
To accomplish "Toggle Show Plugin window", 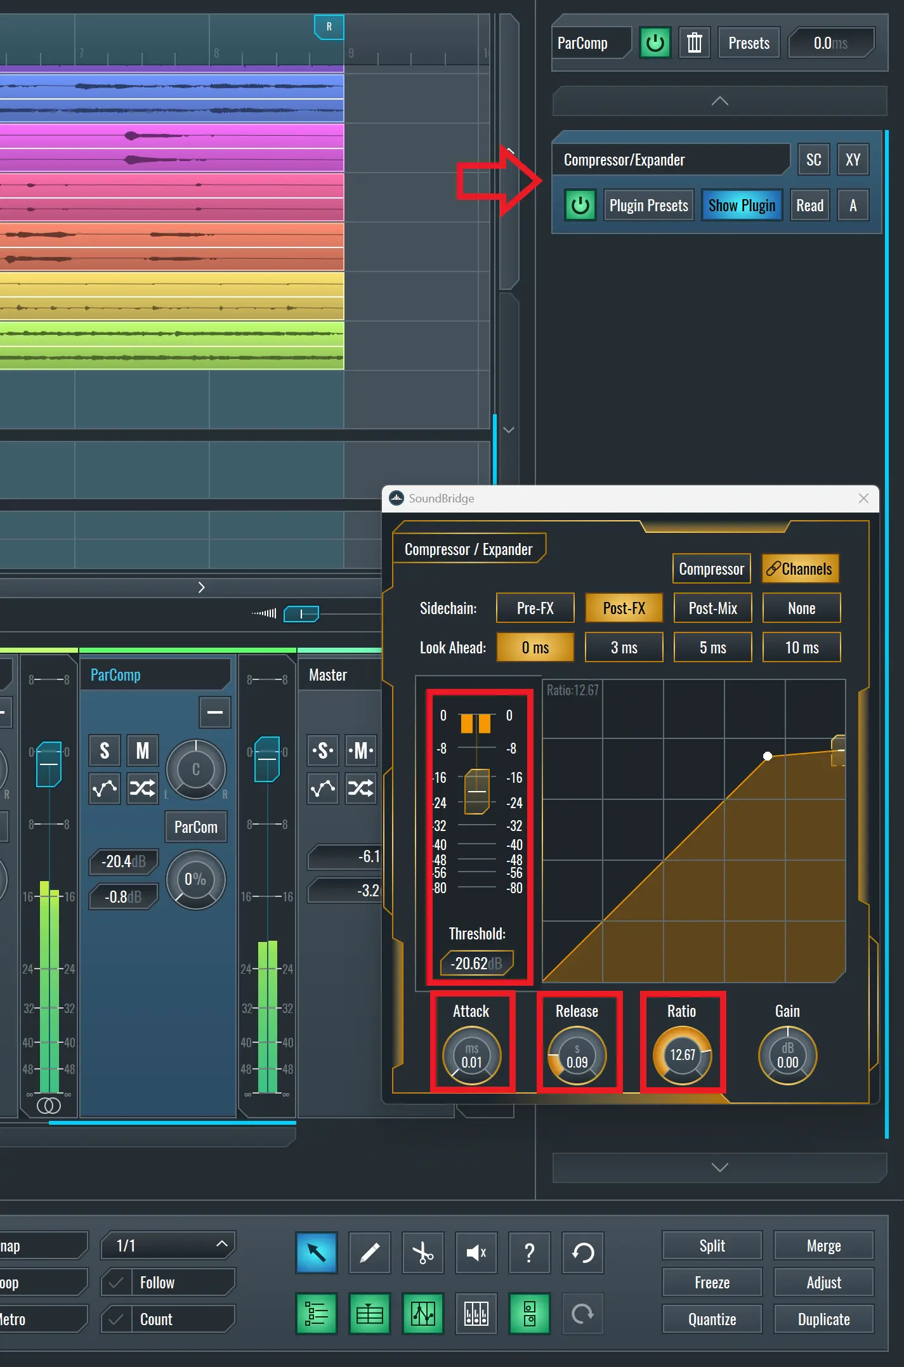I will pos(742,205).
